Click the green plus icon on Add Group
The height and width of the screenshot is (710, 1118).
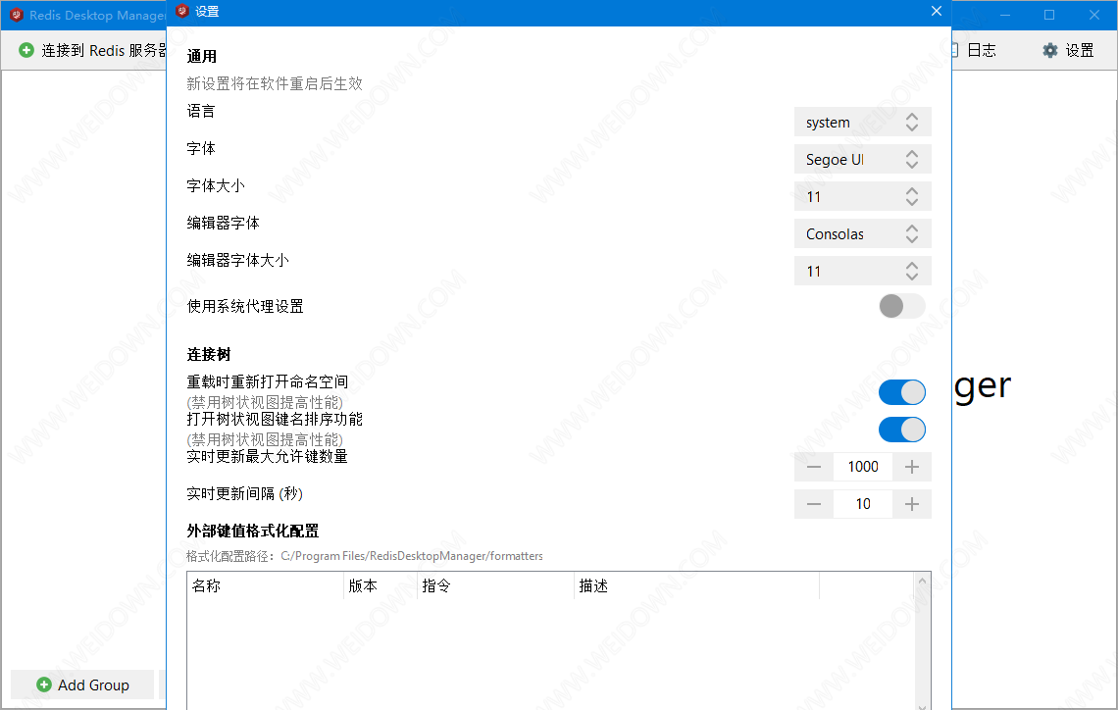pyautogui.click(x=43, y=685)
